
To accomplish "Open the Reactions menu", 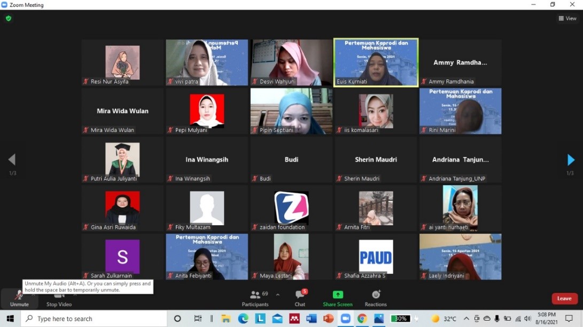I will click(x=376, y=299).
